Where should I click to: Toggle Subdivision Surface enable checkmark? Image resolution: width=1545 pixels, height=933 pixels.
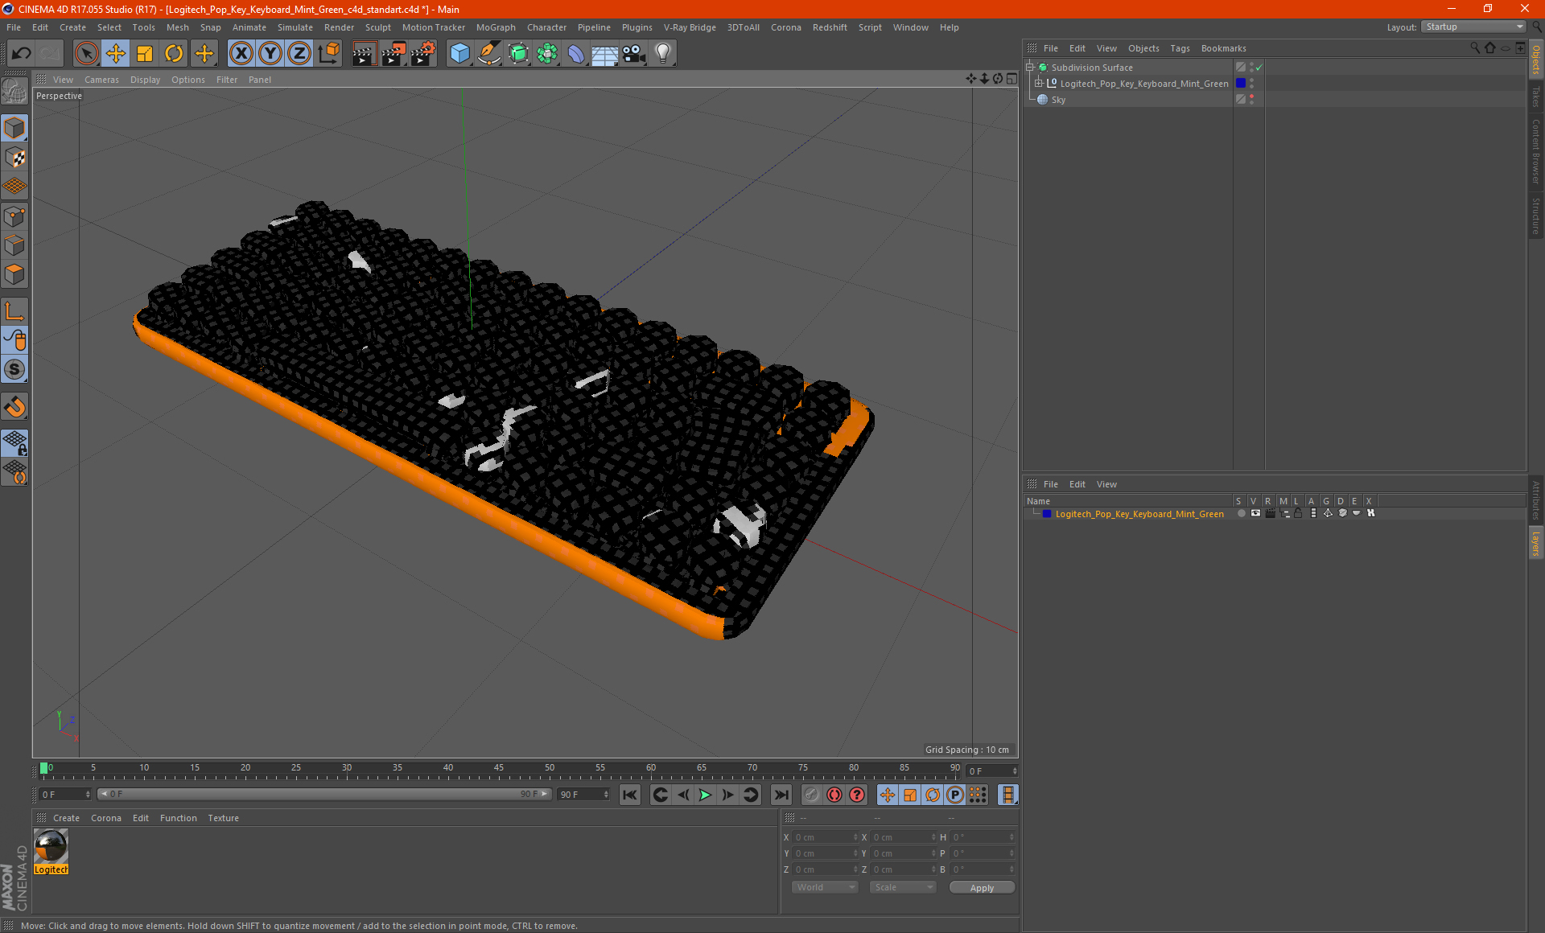coord(1259,68)
